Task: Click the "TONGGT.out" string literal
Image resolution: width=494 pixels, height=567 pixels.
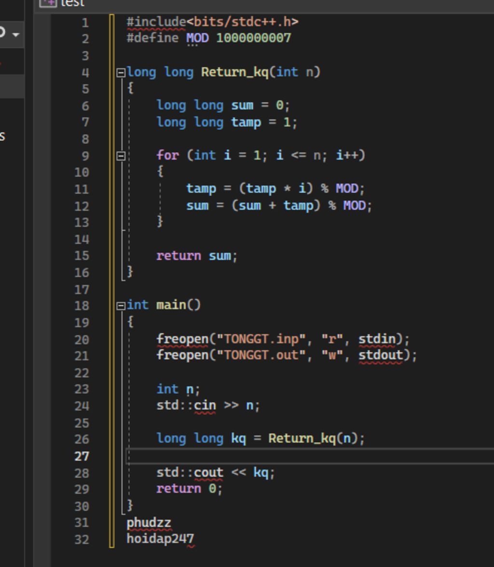Action: 261,355
